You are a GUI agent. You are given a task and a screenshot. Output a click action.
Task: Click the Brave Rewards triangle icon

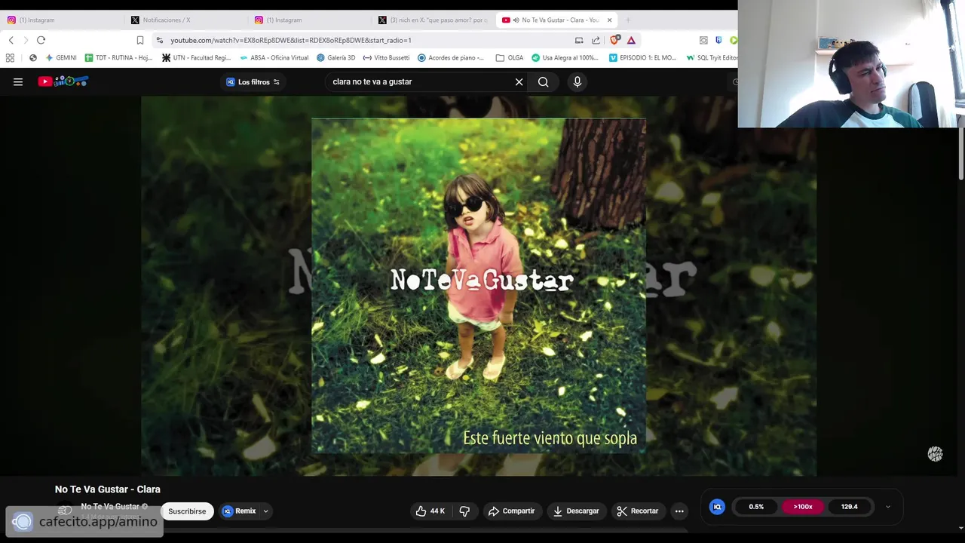[x=631, y=40]
